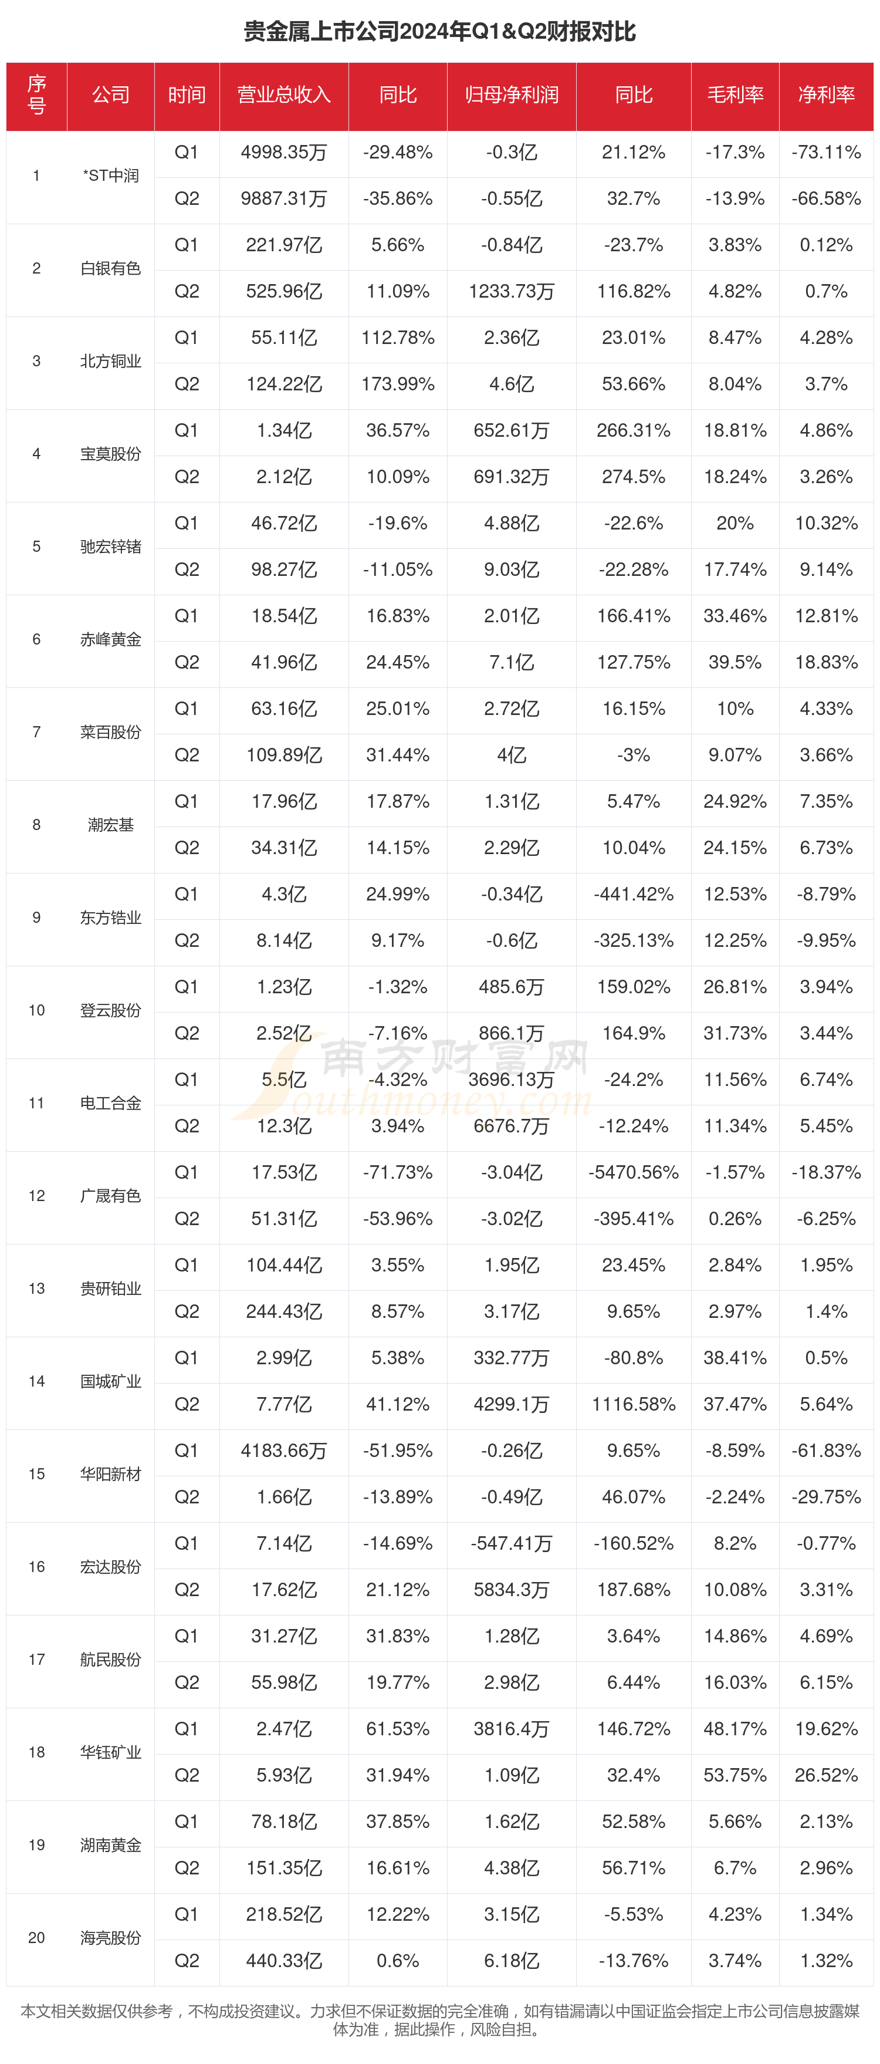This screenshot has width=880, height=2064.
Task: Click row number 10 cell
Action: [36, 1010]
